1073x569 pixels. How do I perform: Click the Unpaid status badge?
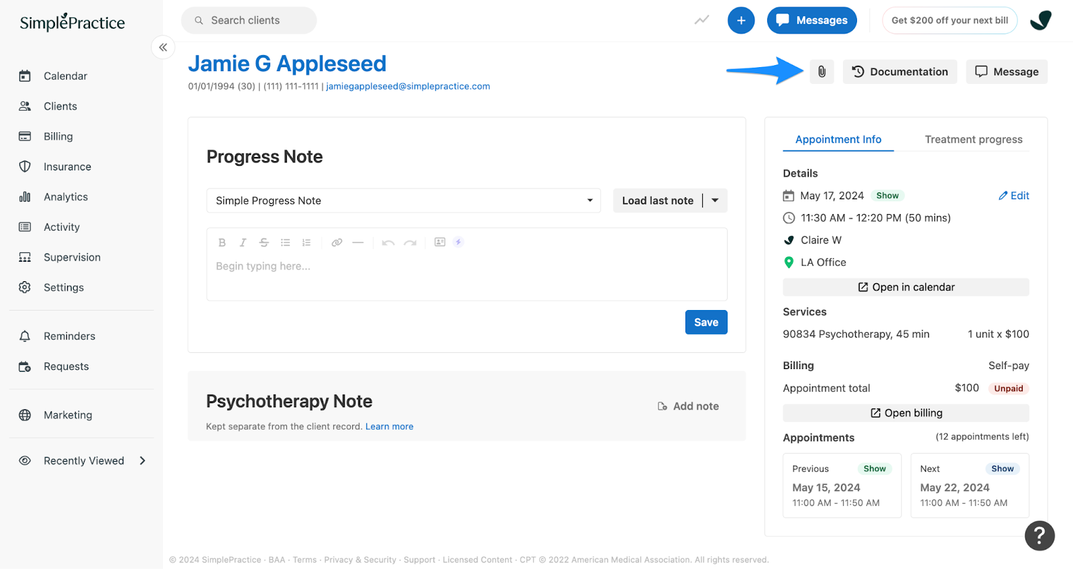click(1009, 389)
